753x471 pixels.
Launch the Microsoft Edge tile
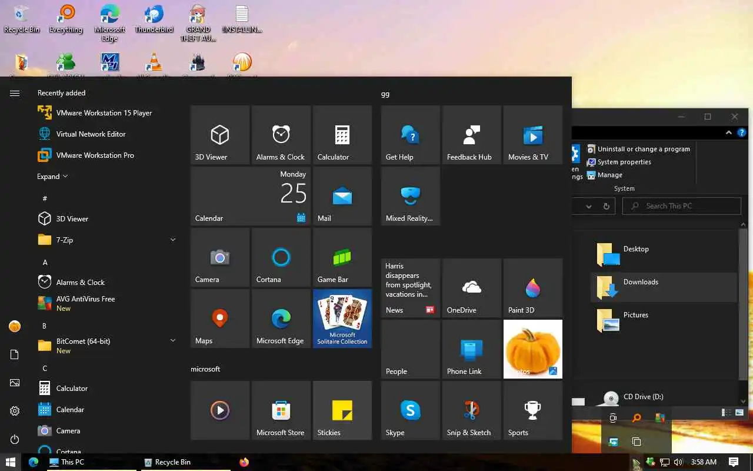[281, 319]
